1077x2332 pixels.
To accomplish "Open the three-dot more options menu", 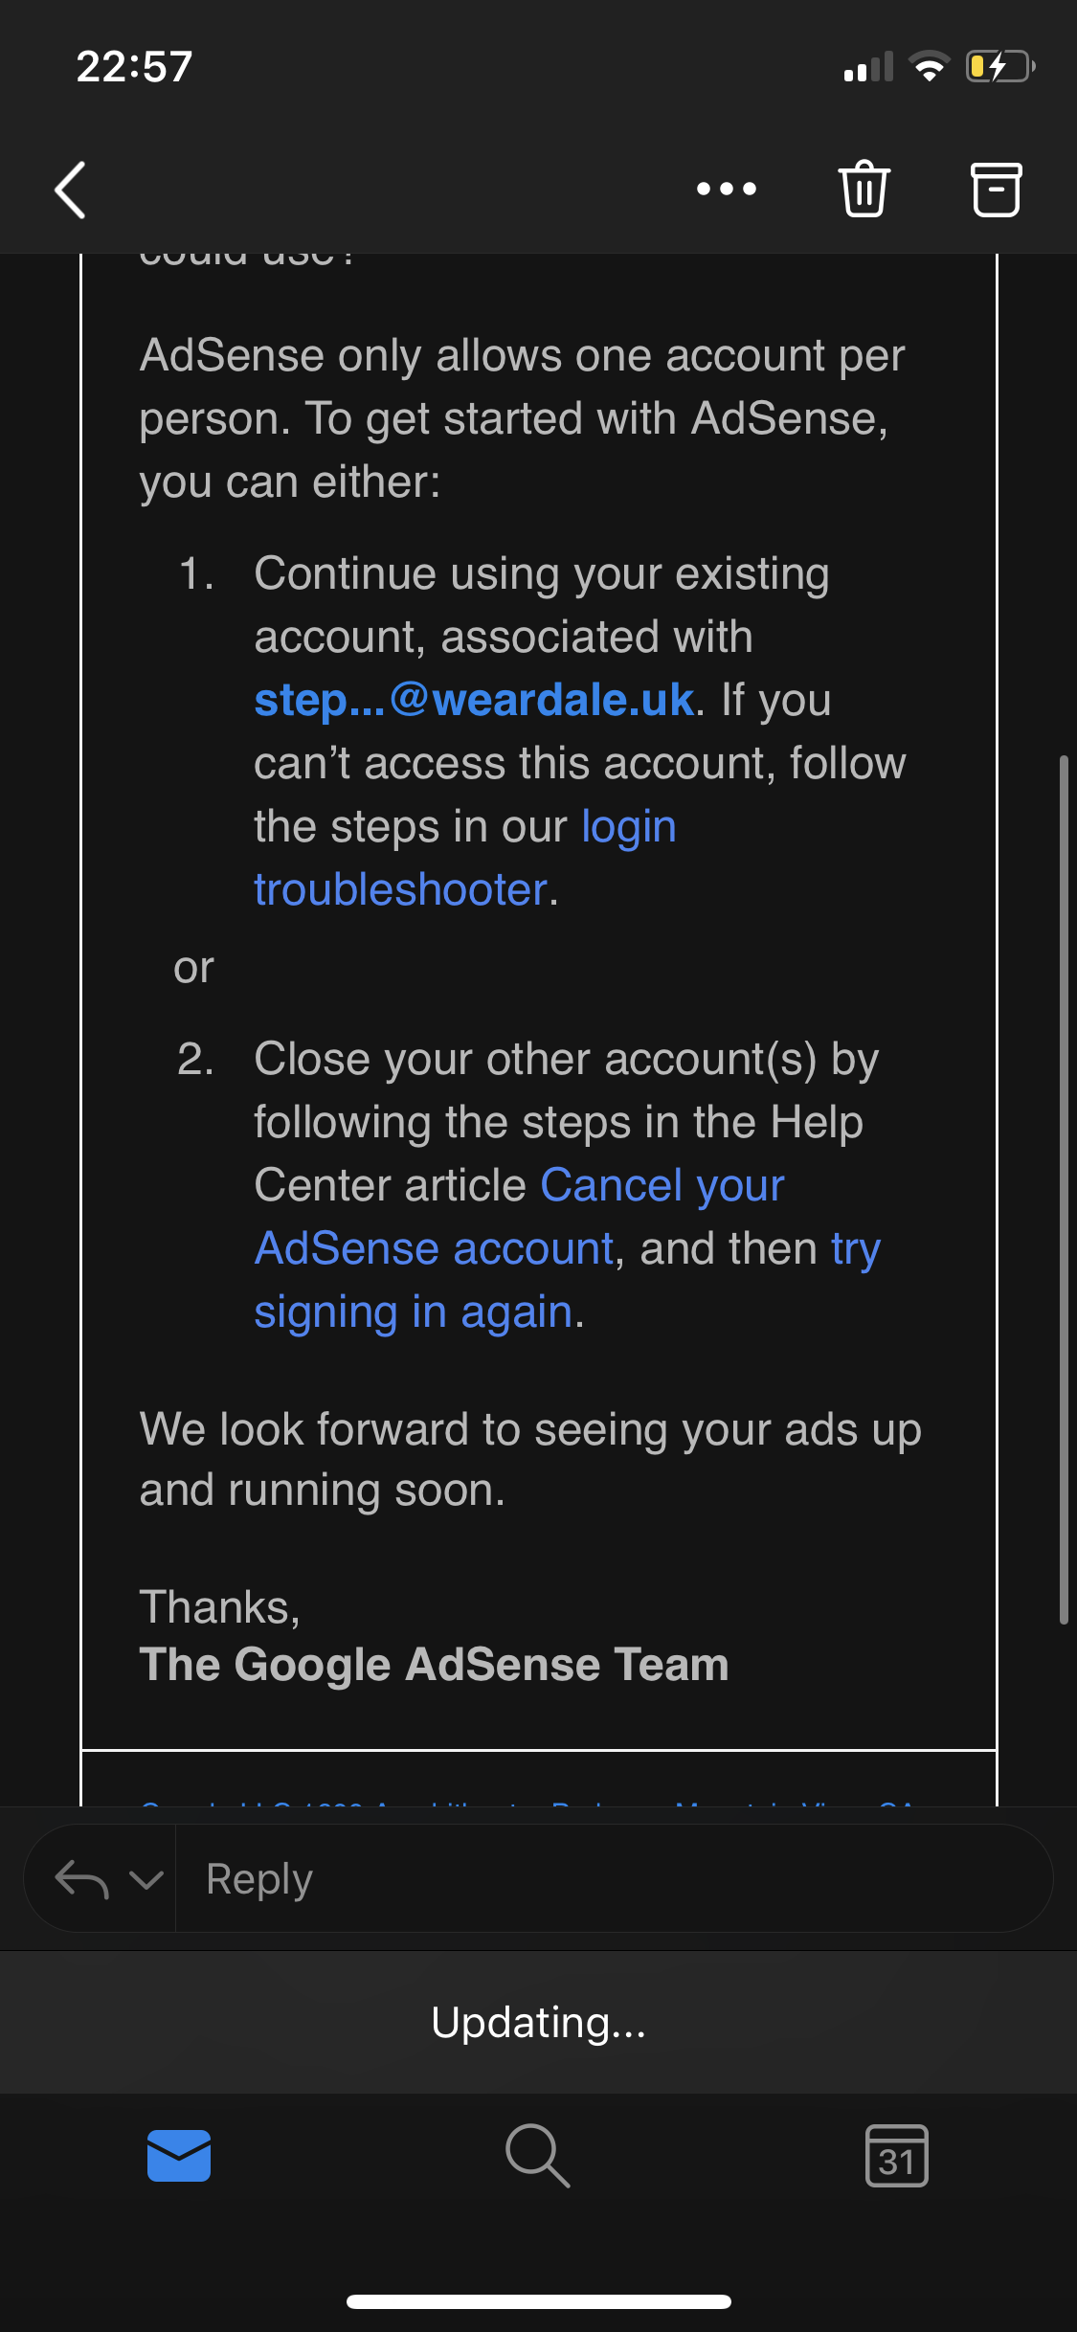I will (727, 190).
